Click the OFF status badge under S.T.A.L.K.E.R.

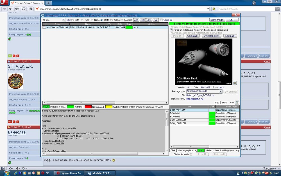coord(10,122)
